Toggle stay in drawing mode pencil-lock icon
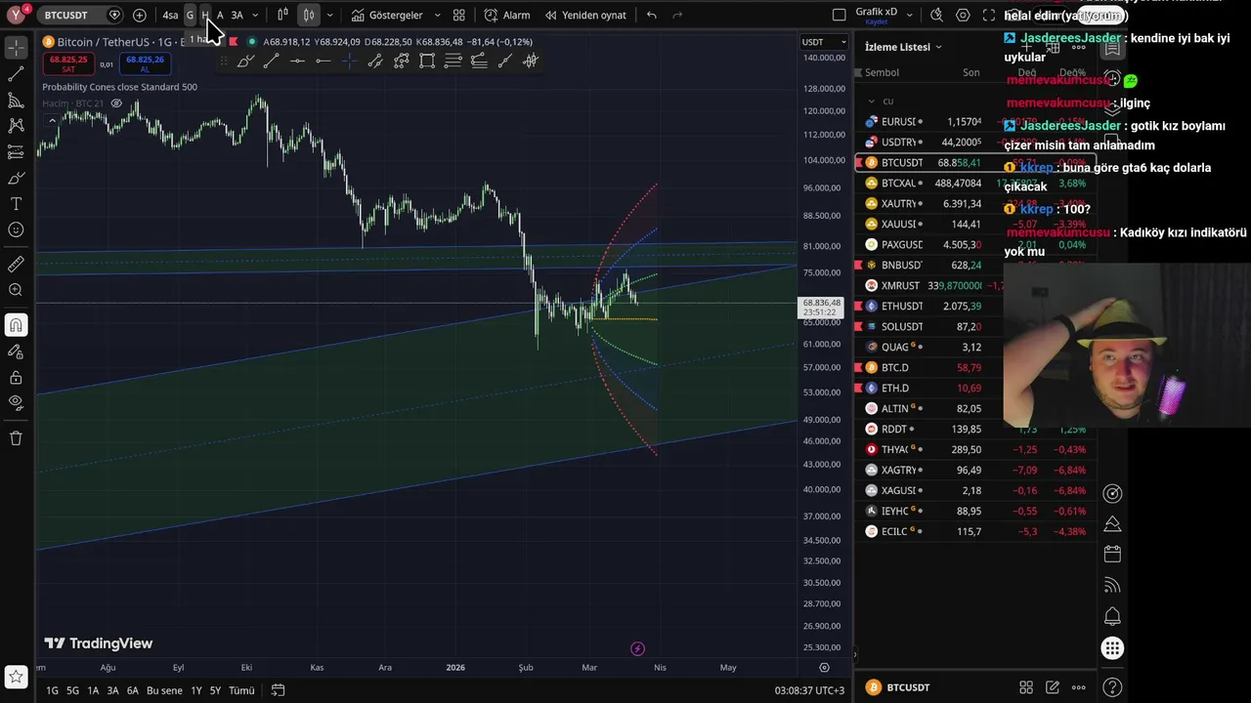The height and width of the screenshot is (703, 1251). [x=16, y=351]
